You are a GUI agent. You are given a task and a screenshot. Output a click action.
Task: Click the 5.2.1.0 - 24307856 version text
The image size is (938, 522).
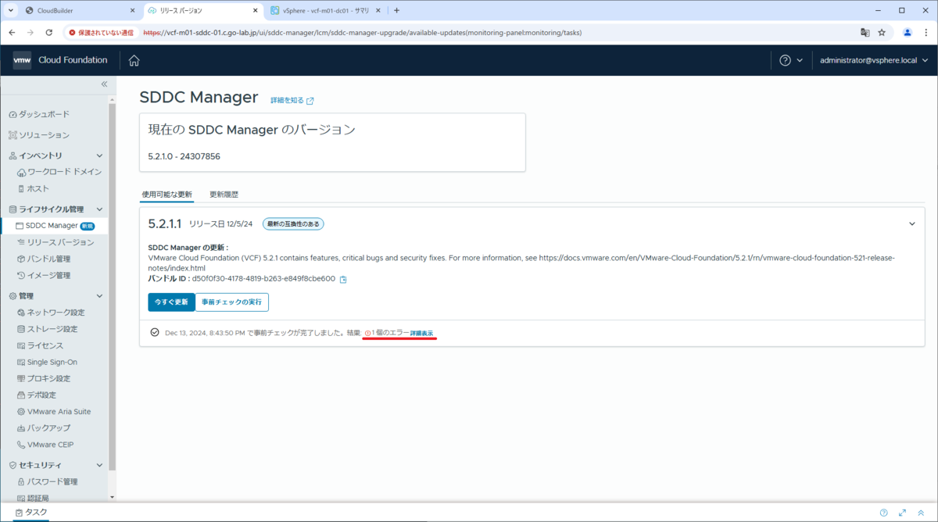[184, 156]
